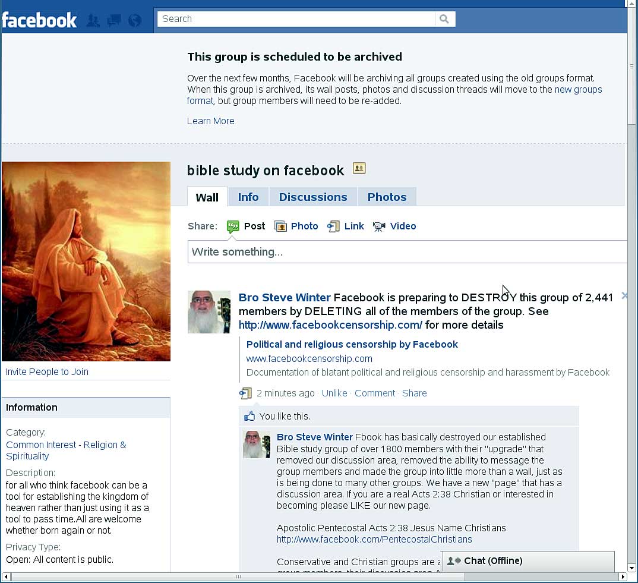
Task: Select Photo share option
Action: pos(304,226)
